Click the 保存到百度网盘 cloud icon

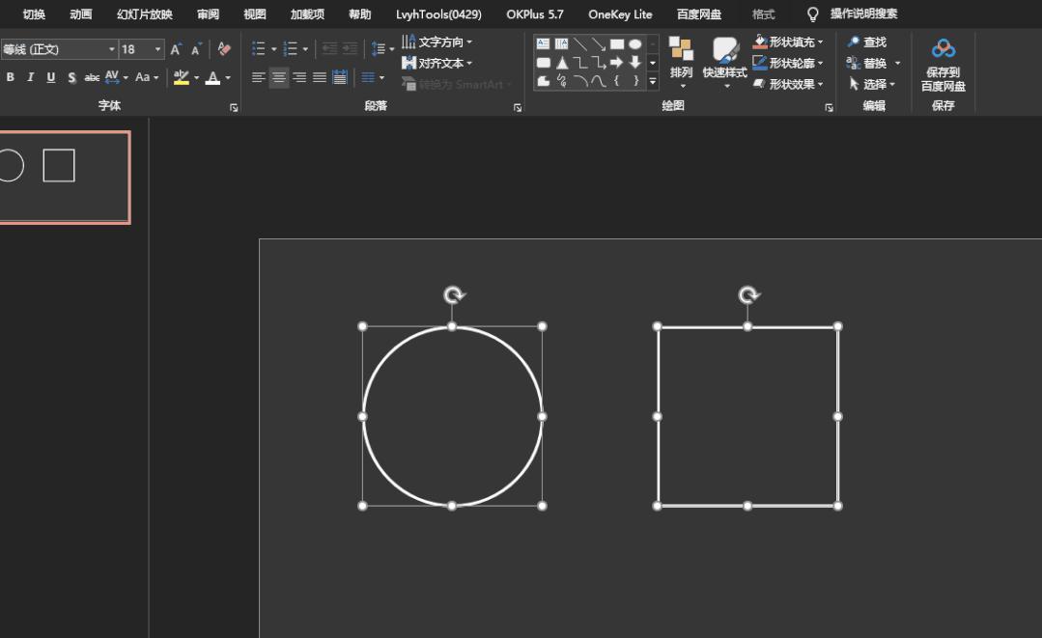(943, 49)
